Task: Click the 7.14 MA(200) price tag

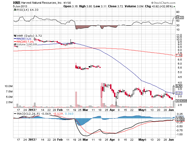Action: (179, 55)
